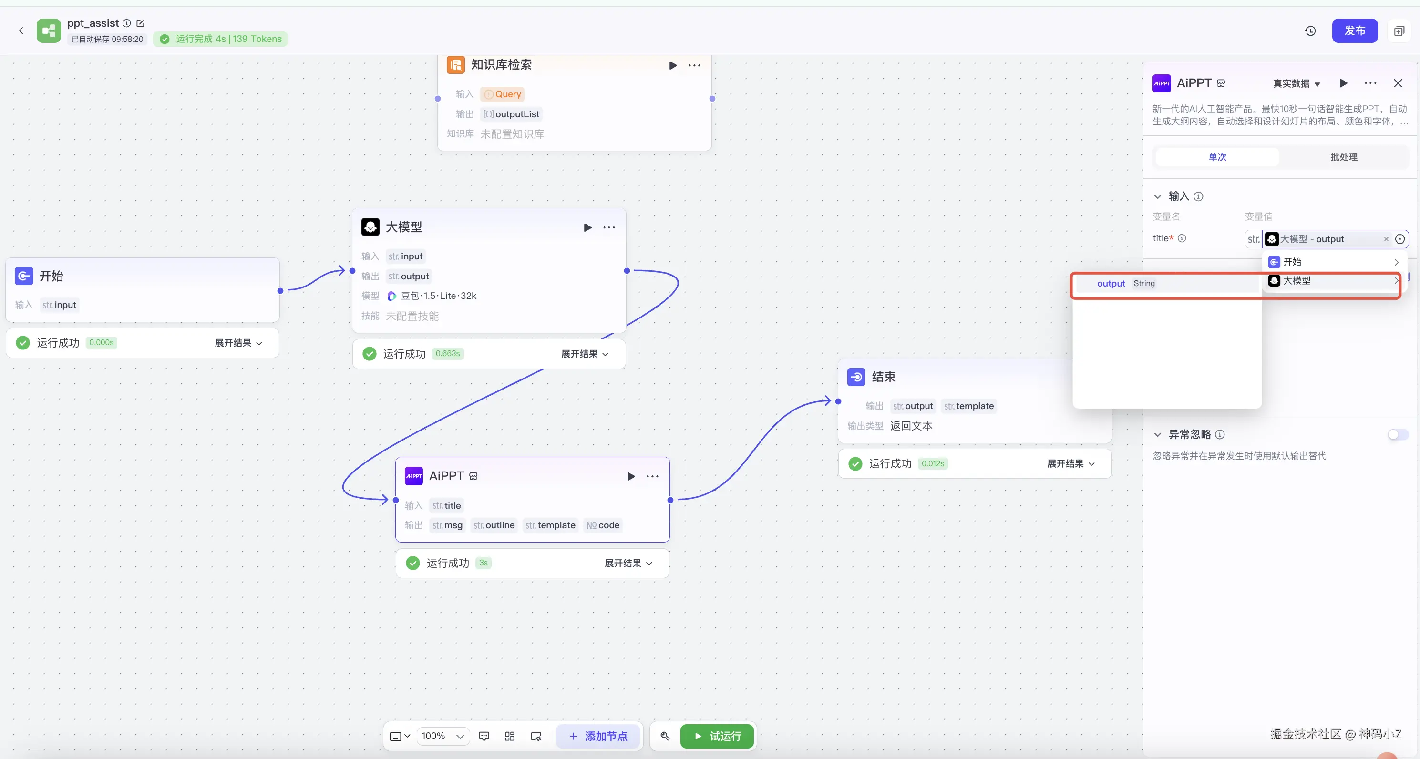Image resolution: width=1420 pixels, height=759 pixels.
Task: Run the 知识库检索 node play icon
Action: (672, 66)
